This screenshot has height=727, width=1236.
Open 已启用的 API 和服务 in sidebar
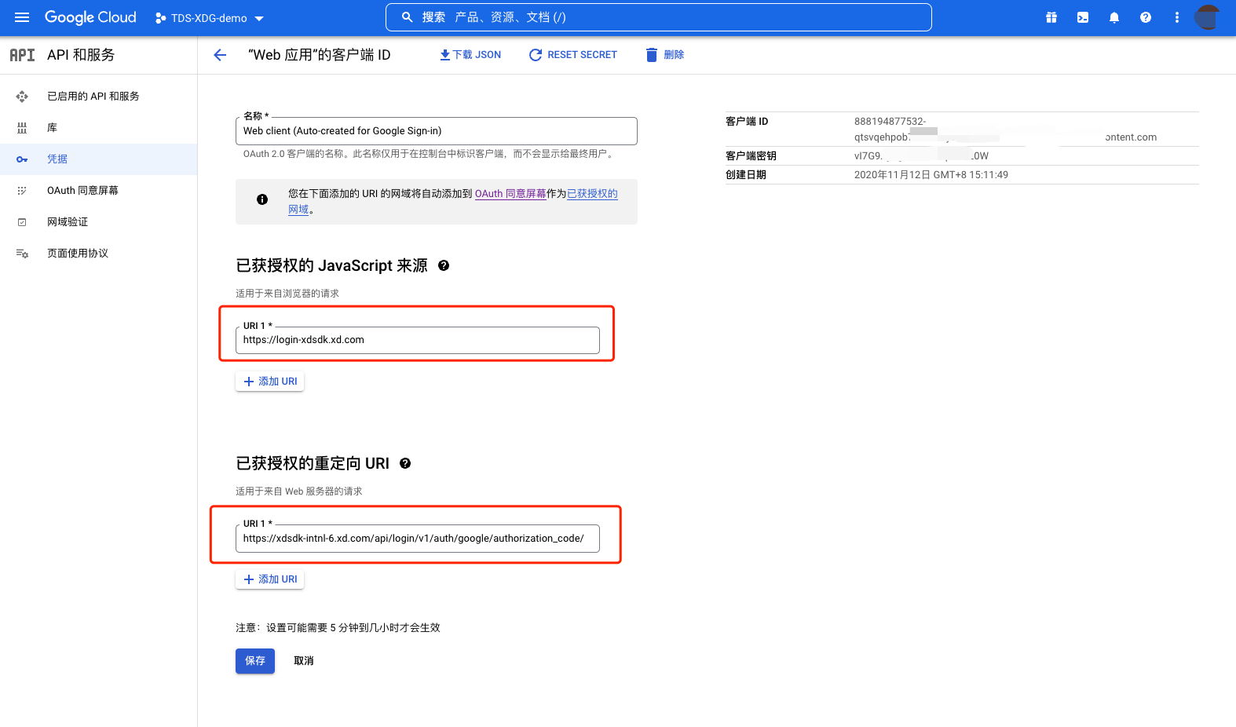coord(98,97)
